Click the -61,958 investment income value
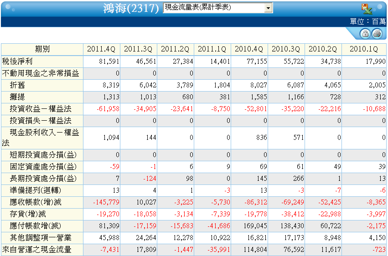The width and height of the screenshot is (388, 256). tap(108, 109)
